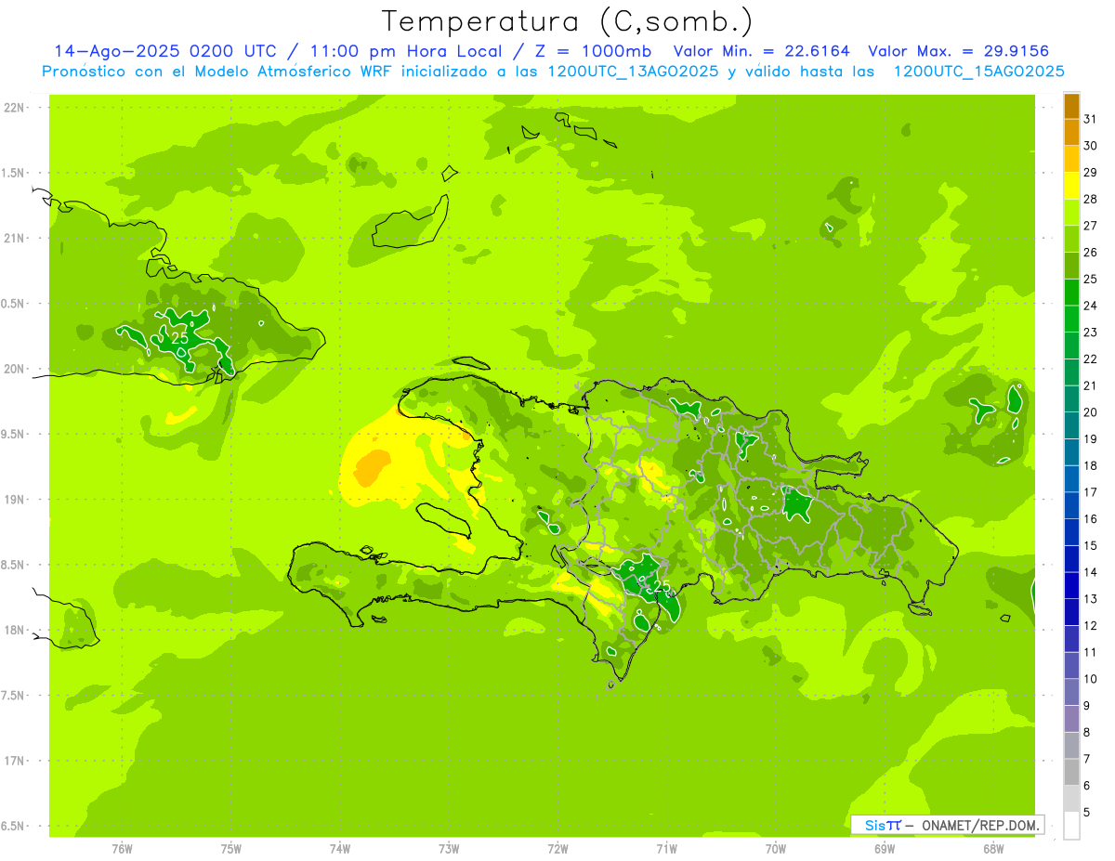Click the '72W' longitude label
The width and height of the screenshot is (1115, 861).
(x=557, y=849)
